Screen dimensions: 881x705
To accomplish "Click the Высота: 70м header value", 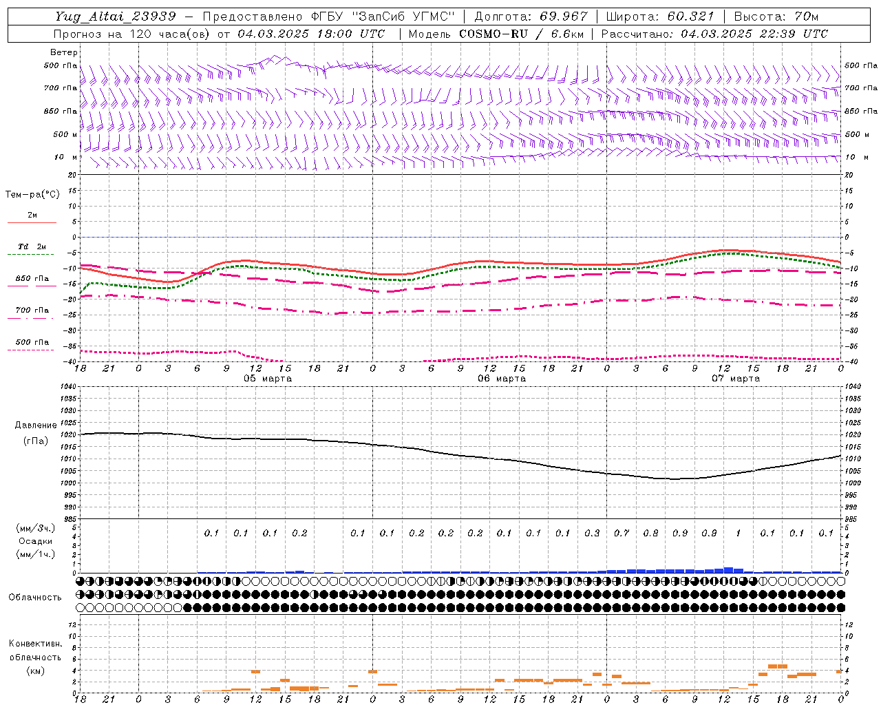I will point(776,17).
